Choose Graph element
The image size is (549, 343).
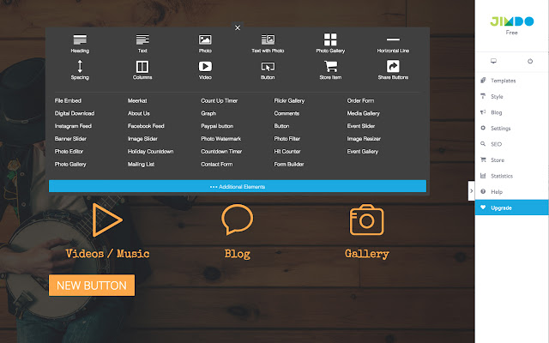click(x=208, y=113)
